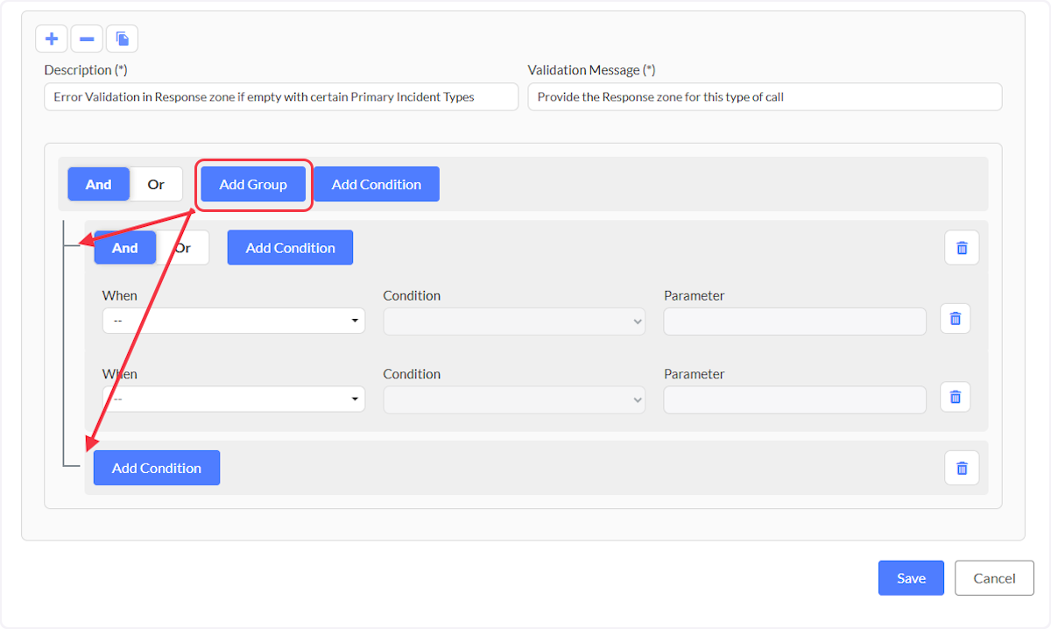Delete second When condition row with trash icon
This screenshot has width=1051, height=629.
tap(956, 397)
